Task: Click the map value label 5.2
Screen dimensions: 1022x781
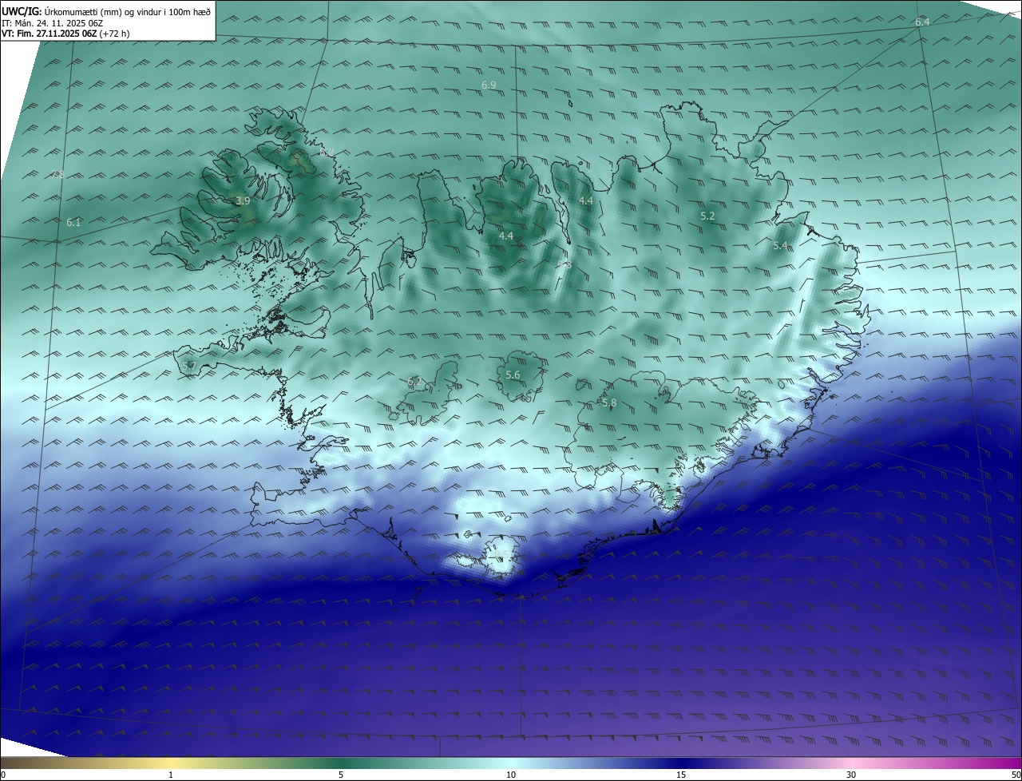Action: (707, 216)
